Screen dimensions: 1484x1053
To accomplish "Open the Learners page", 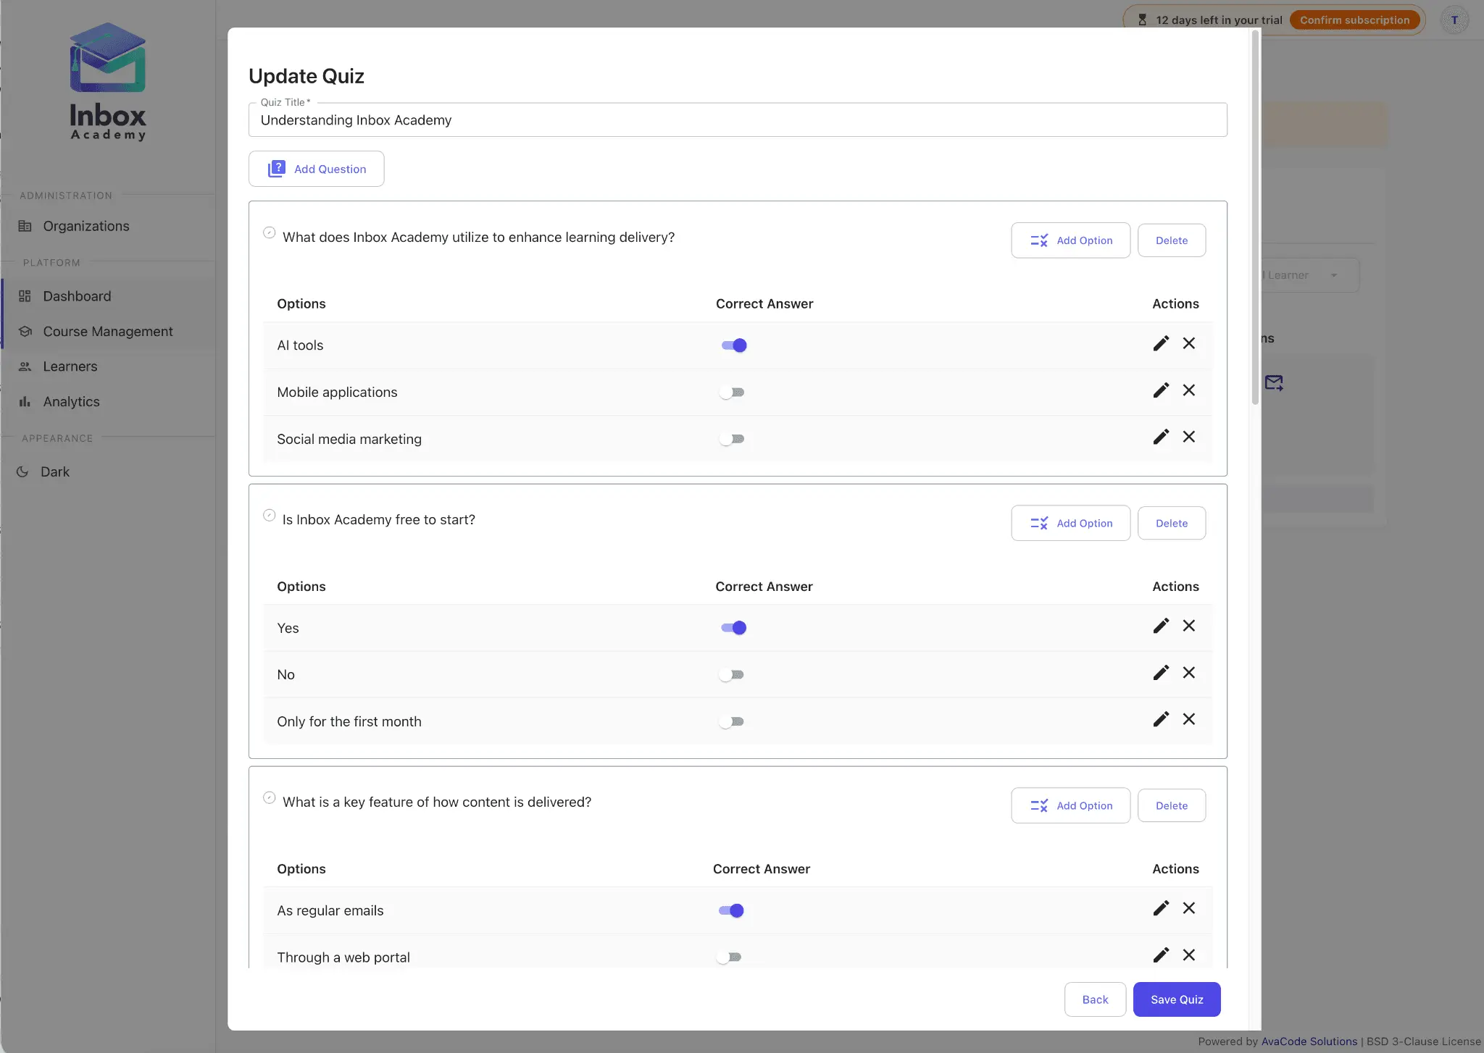I will (108, 366).
